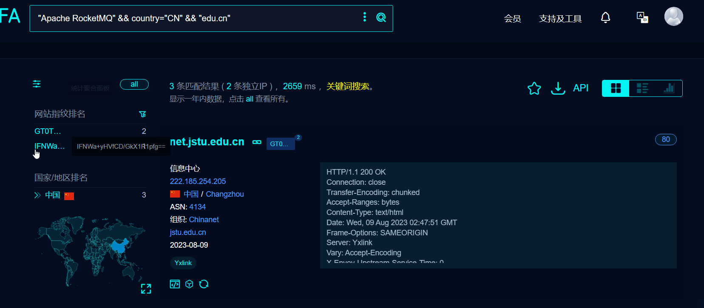Expand the 中国 country entry
Screen dimensions: 704x308
[x=37, y=195]
